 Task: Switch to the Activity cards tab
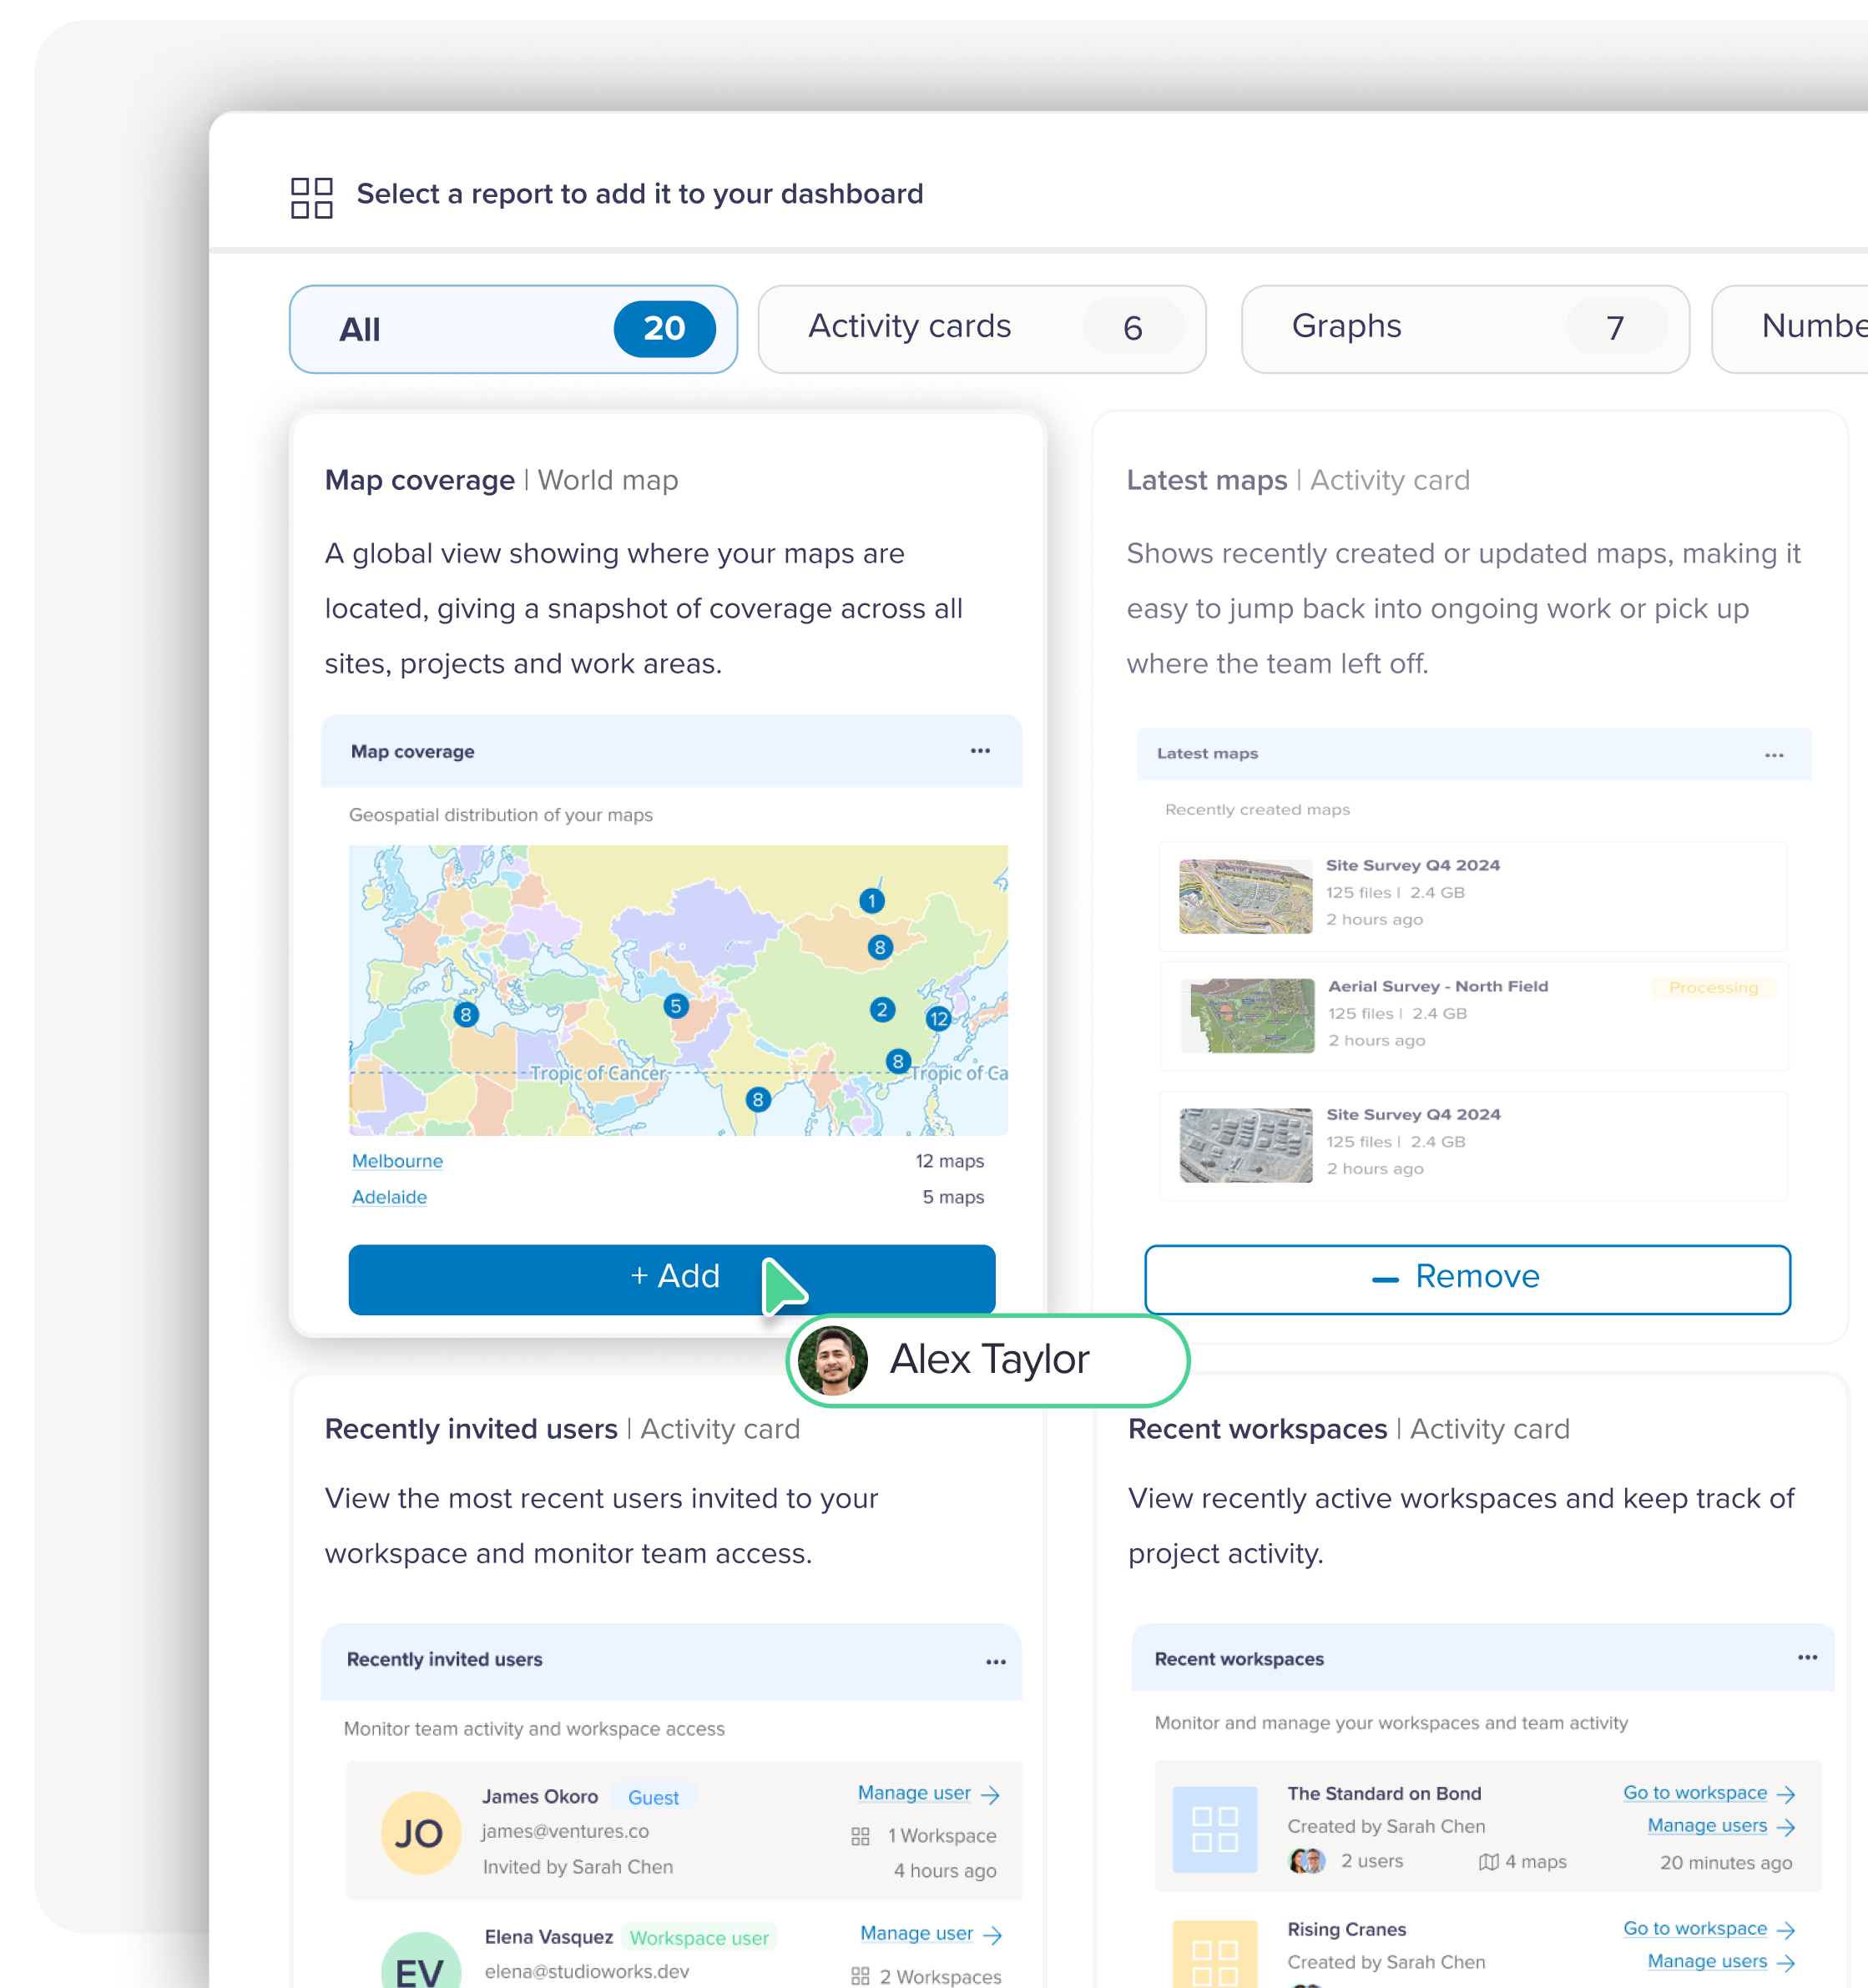coord(981,329)
